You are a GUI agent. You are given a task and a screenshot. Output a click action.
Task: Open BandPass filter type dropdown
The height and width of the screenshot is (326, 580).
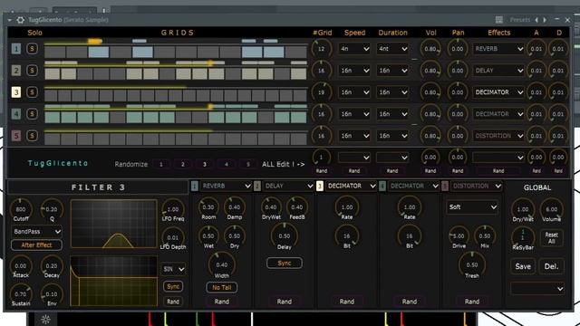pyautogui.click(x=36, y=232)
